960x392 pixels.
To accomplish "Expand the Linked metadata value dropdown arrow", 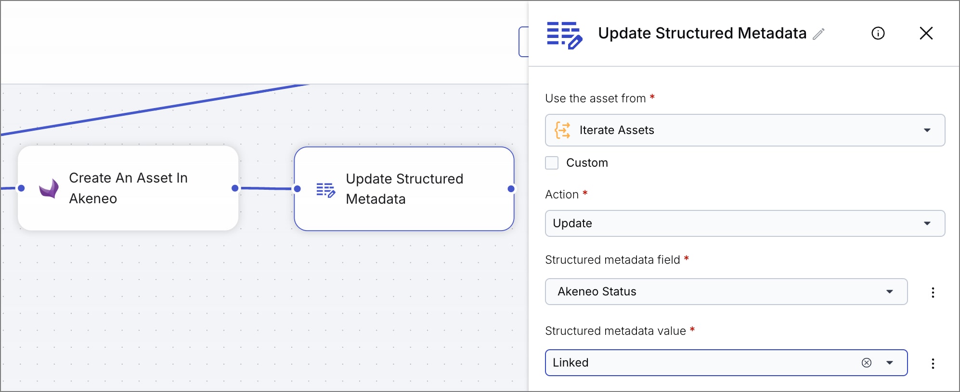I will pyautogui.click(x=890, y=363).
